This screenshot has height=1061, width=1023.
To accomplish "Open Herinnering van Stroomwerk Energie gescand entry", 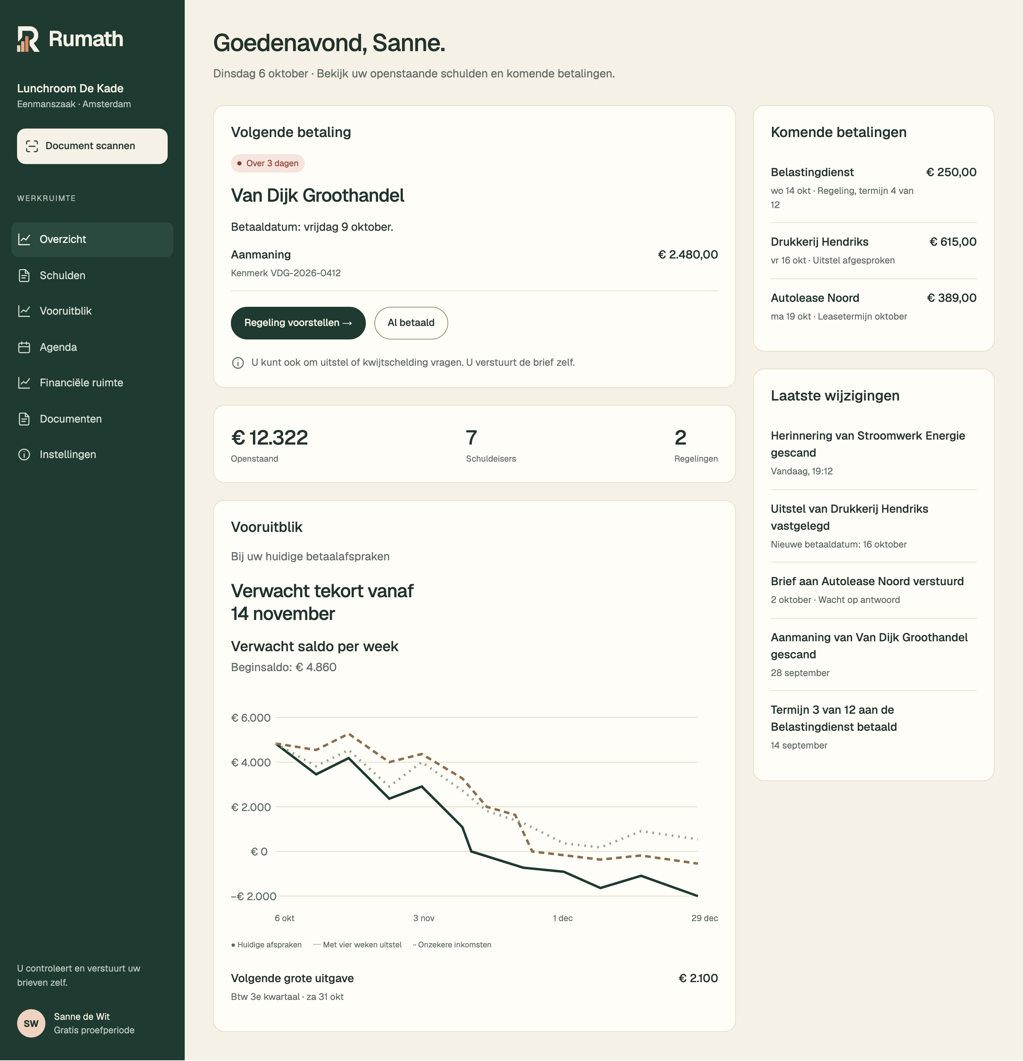I will [x=873, y=453].
